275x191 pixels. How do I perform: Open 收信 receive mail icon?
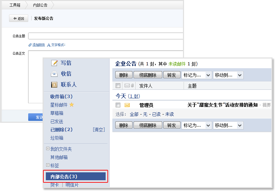pyautogui.click(x=54, y=74)
